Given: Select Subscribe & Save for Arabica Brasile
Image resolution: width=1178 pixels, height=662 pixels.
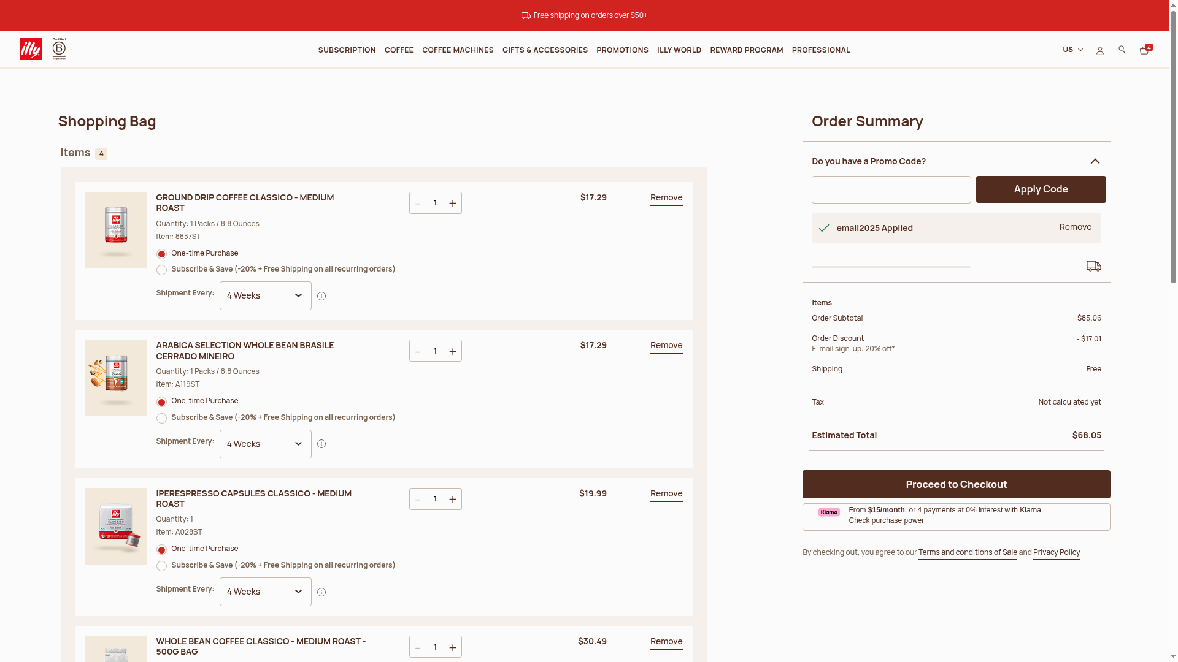Looking at the screenshot, I should click(161, 419).
